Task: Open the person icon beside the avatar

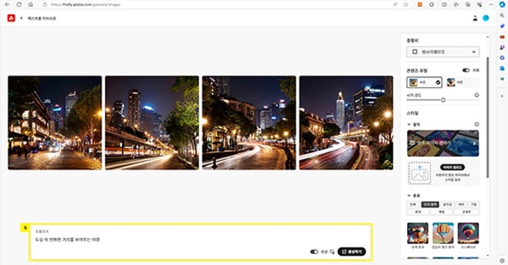Action: coord(475,18)
